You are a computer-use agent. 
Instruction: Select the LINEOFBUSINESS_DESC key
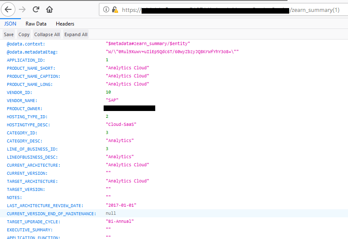(x=32, y=157)
